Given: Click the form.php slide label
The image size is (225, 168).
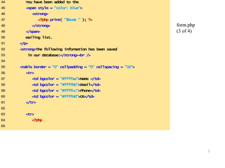Looking at the screenshot, I should click(x=186, y=25).
